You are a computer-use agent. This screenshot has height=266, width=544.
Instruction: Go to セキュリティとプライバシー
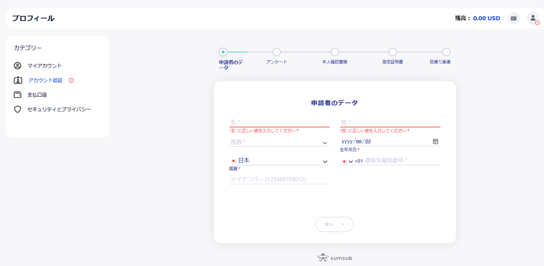[x=59, y=109]
